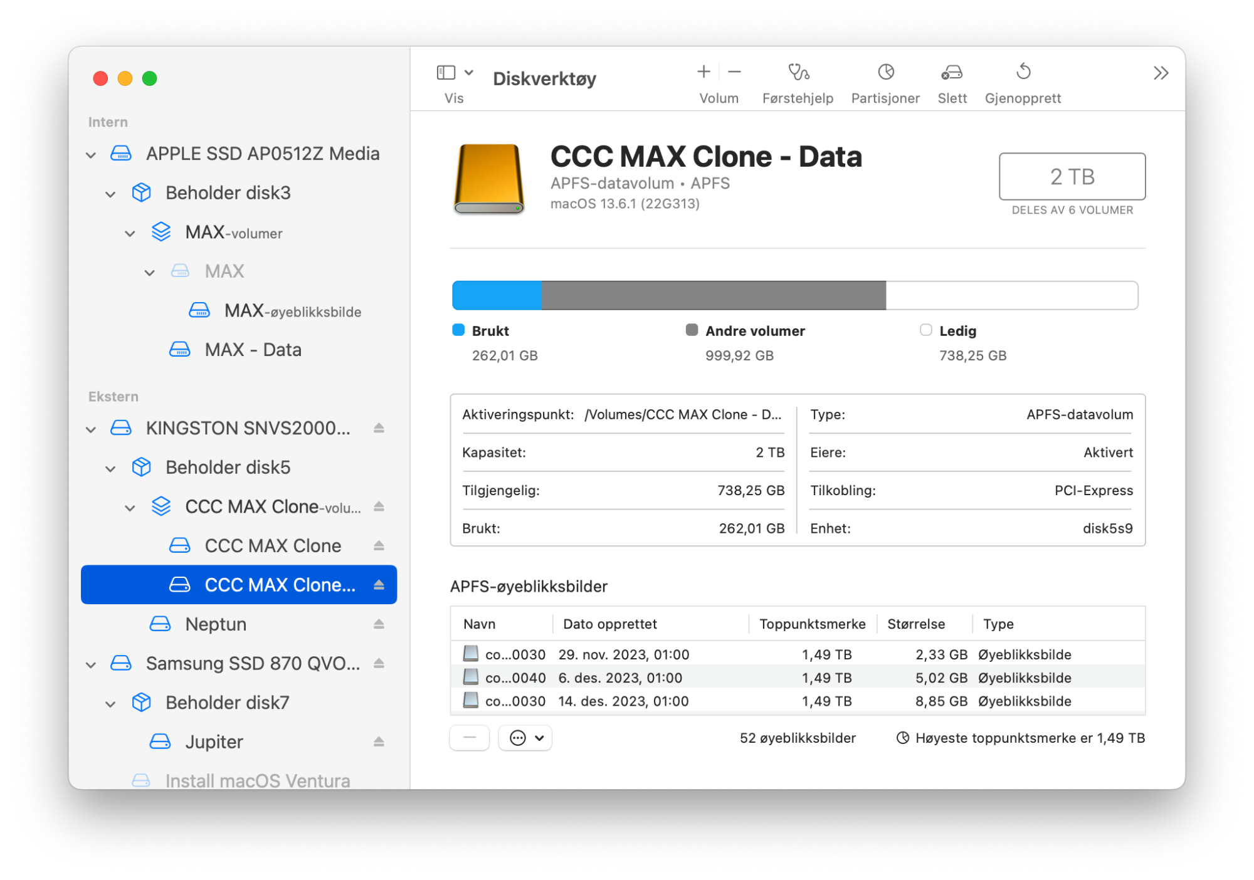Select the CCC MAX Clone volume
This screenshot has width=1254, height=880.
pos(273,546)
